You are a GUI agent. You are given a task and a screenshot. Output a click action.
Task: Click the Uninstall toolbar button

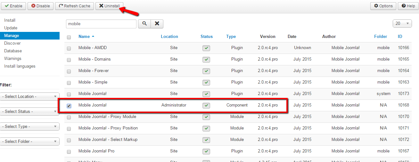pyautogui.click(x=109, y=6)
